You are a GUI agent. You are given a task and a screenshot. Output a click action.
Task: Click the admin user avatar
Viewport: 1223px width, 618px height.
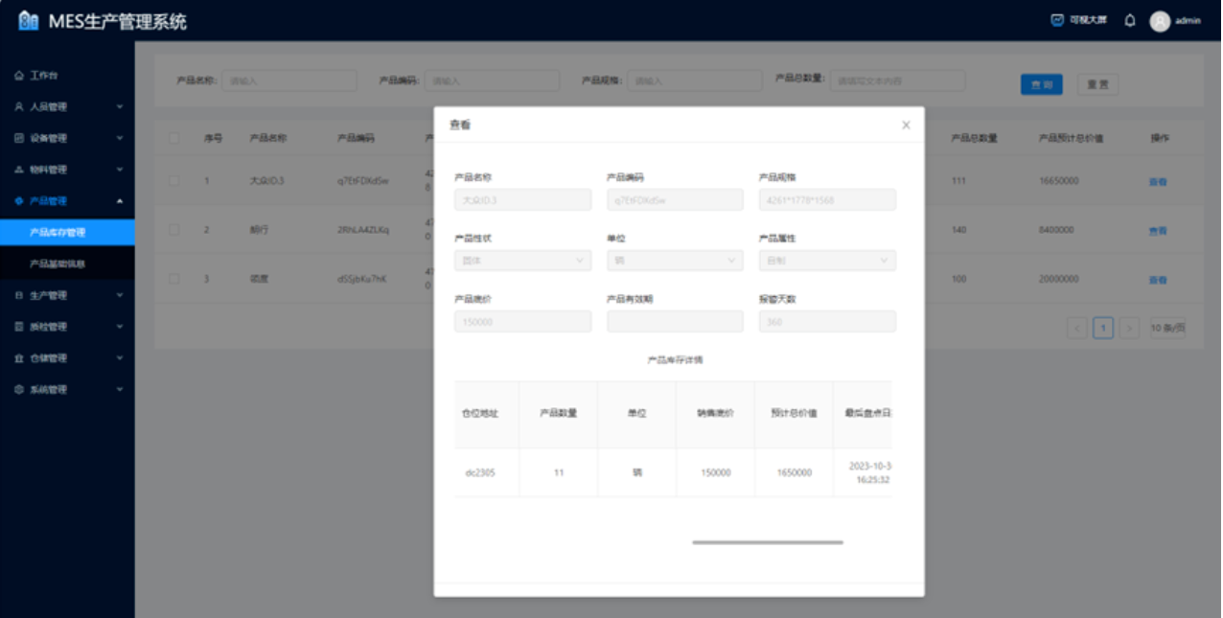(1160, 21)
